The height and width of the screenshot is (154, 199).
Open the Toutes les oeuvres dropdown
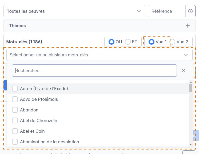pos(74,11)
